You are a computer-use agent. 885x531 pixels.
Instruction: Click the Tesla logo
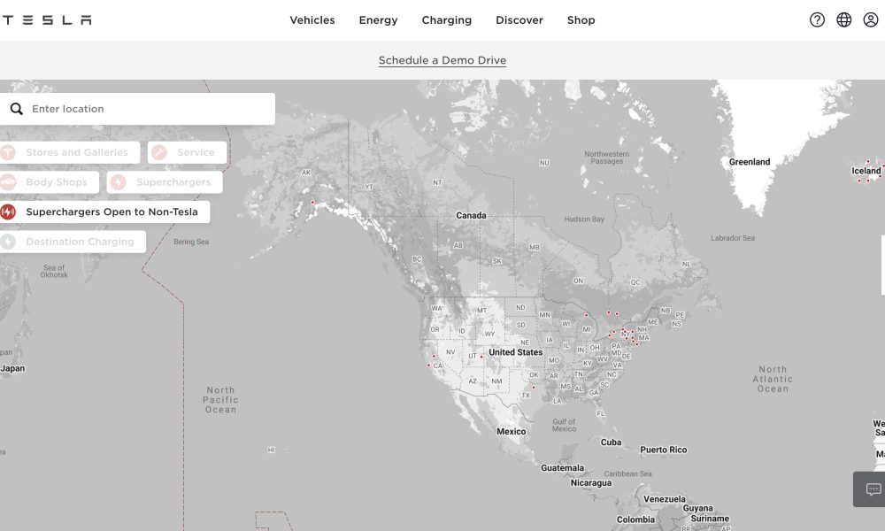[x=46, y=20]
